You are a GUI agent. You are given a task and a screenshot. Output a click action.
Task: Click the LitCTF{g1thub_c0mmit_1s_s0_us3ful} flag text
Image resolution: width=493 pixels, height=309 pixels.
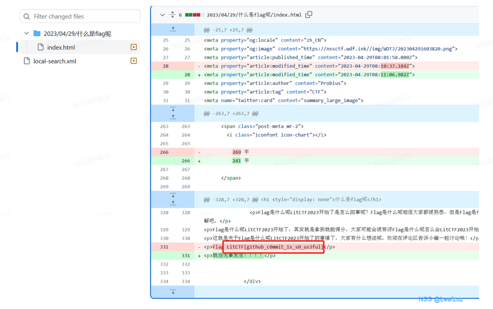tap(275, 247)
